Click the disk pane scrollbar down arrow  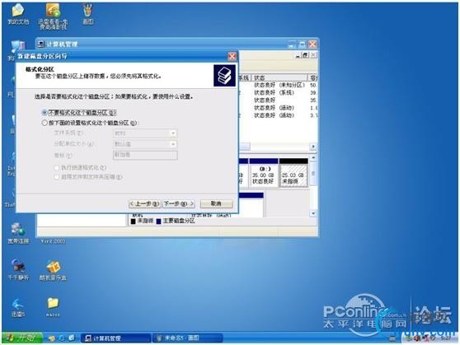(313, 213)
